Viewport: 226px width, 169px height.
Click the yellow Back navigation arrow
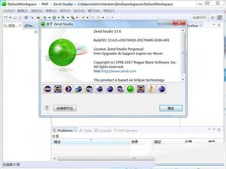tap(98, 18)
